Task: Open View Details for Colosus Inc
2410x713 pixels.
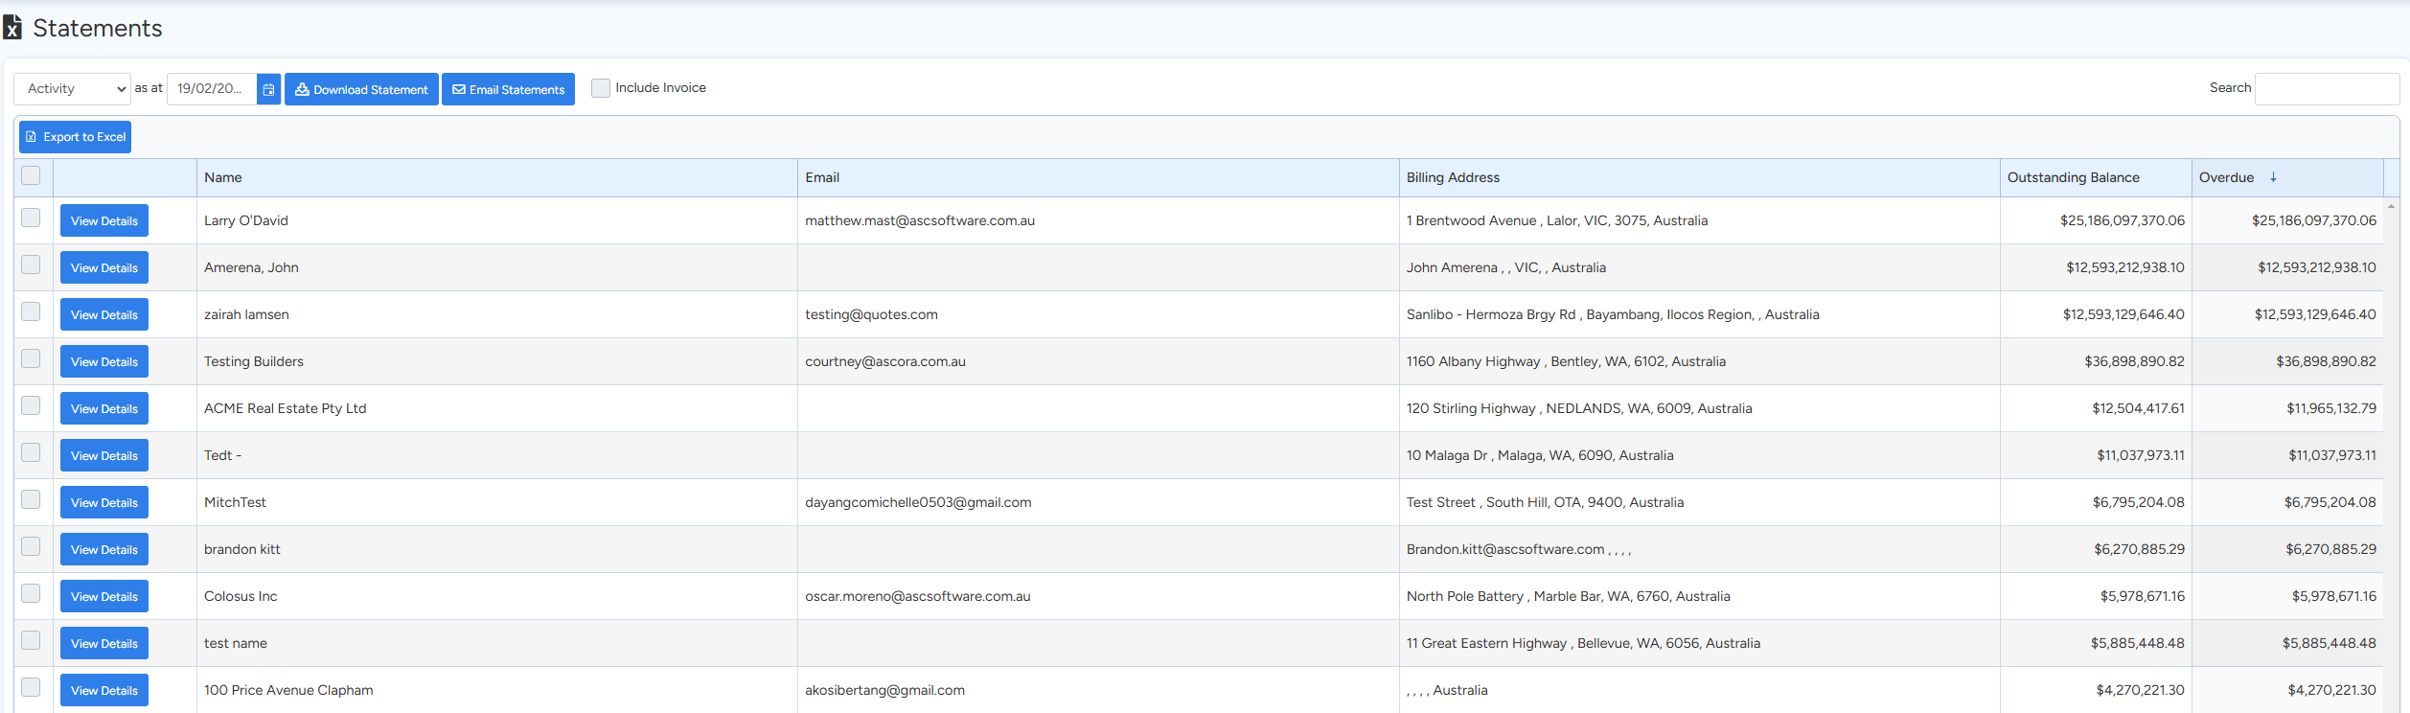Action: point(104,596)
